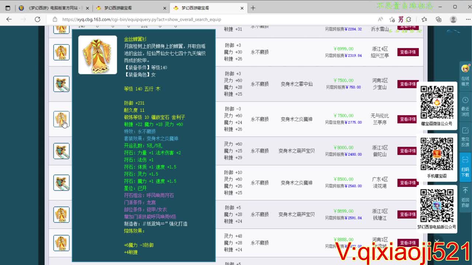Add current page to favorites with star icon
This screenshot has height=265, width=472.
click(x=392, y=19)
